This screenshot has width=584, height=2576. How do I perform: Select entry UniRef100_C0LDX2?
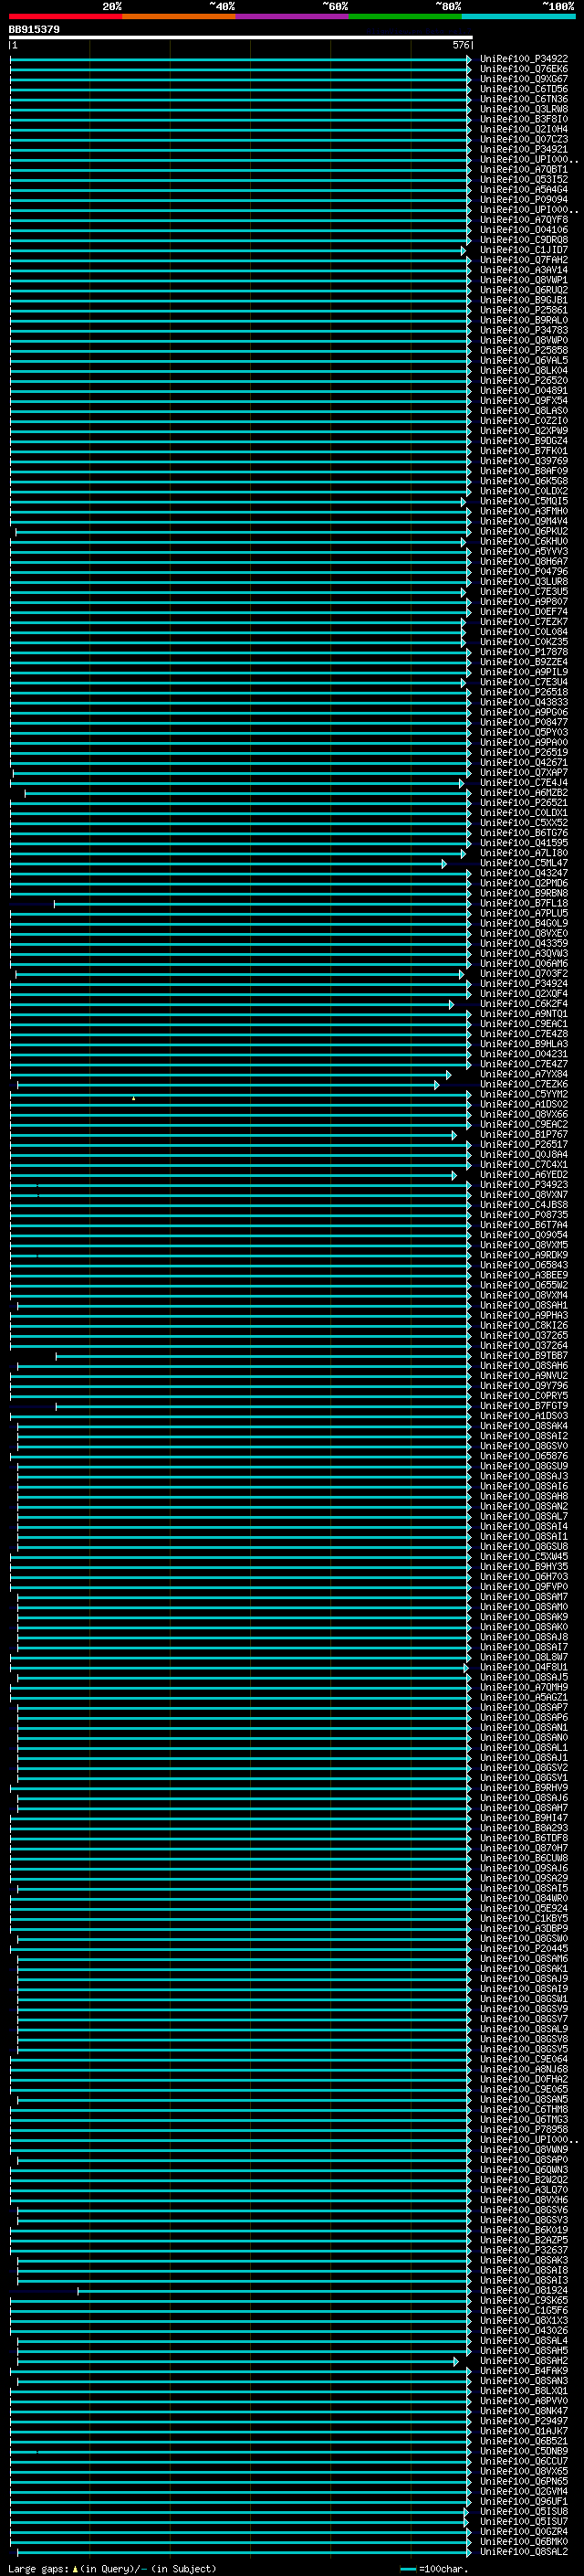524,491
